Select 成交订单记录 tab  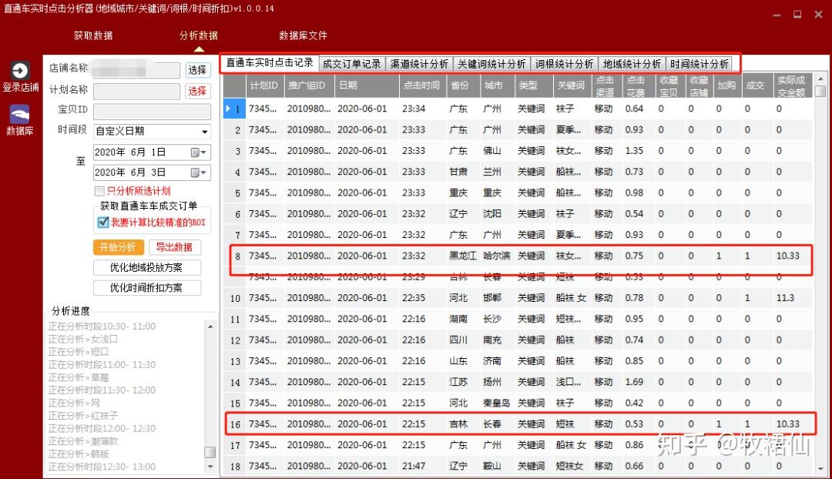tap(352, 64)
